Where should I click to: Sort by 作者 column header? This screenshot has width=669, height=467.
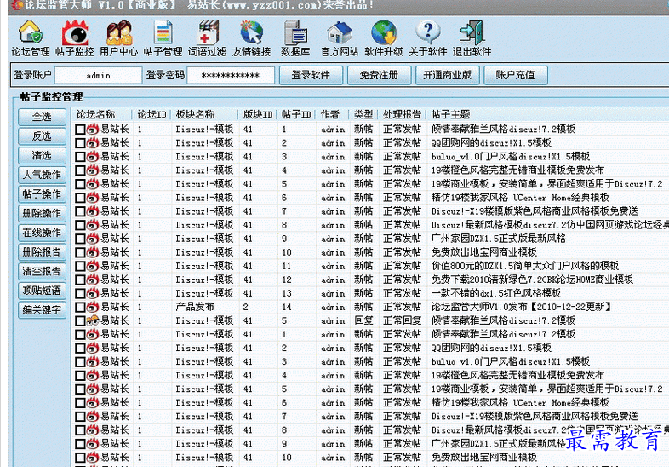332,114
